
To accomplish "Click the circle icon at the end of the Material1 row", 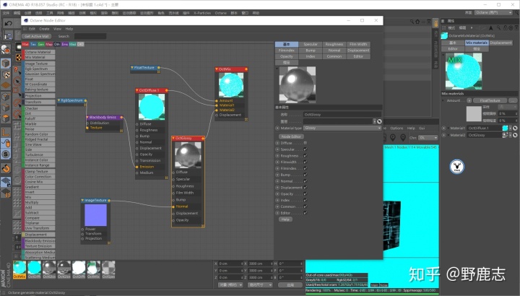I will pos(515,128).
